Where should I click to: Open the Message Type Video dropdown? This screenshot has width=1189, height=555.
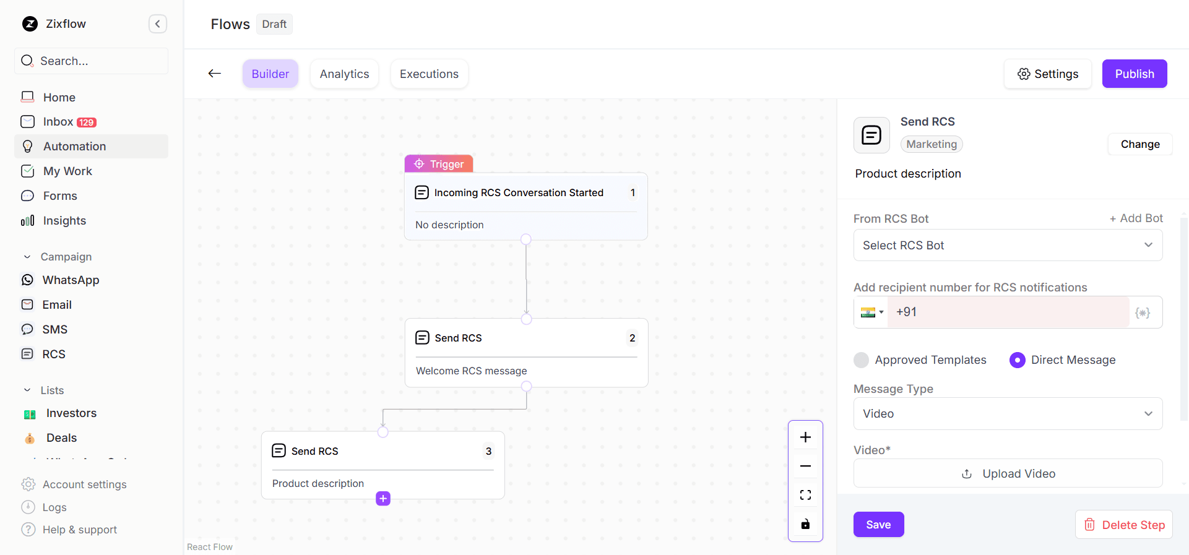click(x=1008, y=414)
